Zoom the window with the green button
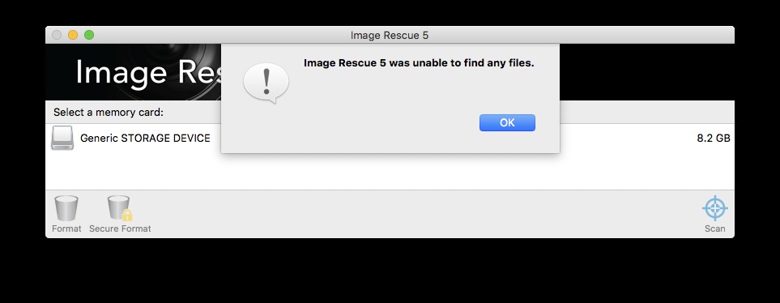 coord(89,35)
